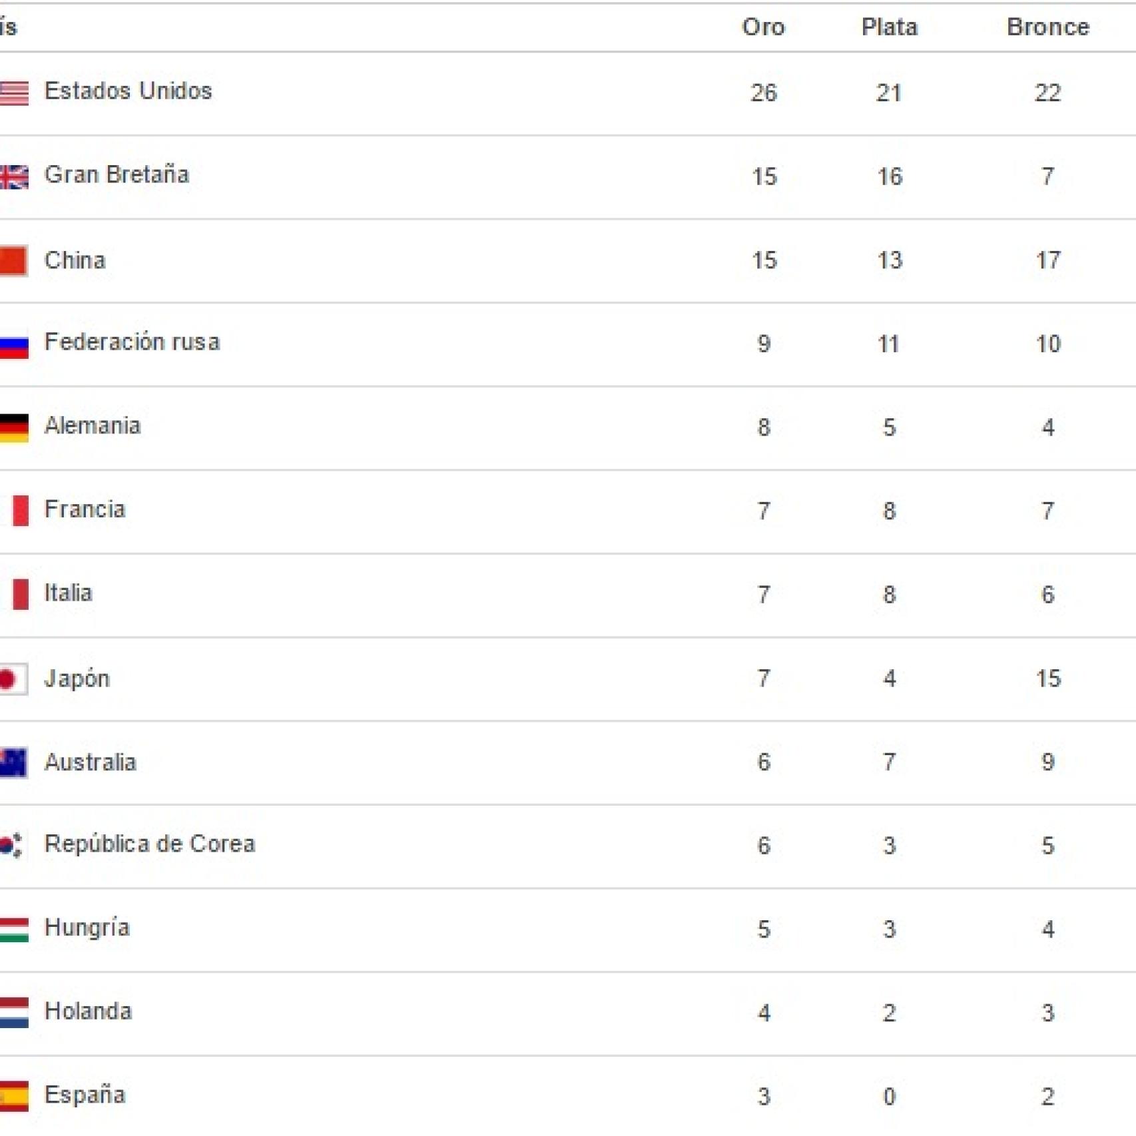Click the Germany flag icon

click(x=14, y=428)
